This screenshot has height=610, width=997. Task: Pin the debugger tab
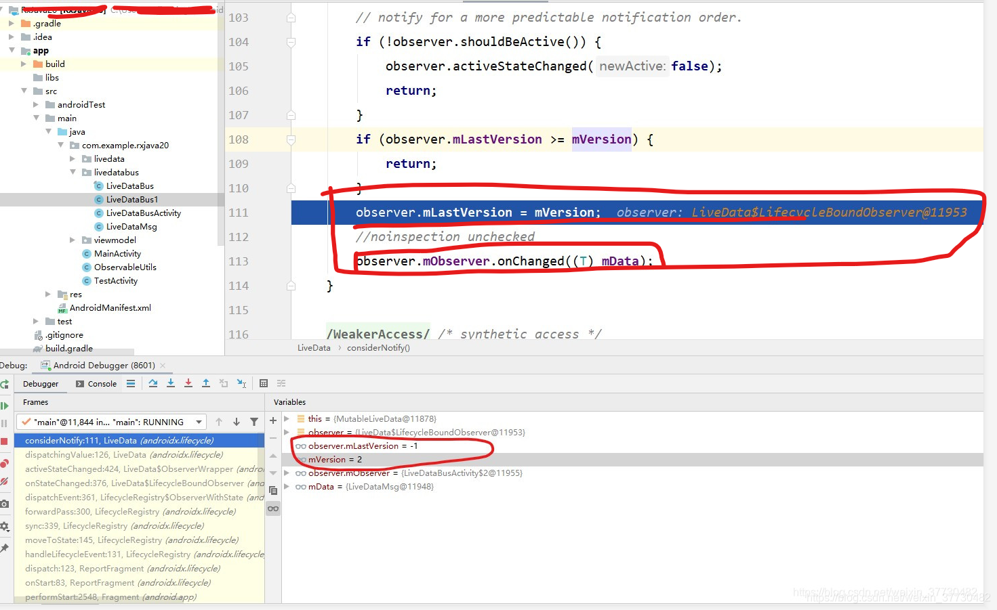pos(4,548)
